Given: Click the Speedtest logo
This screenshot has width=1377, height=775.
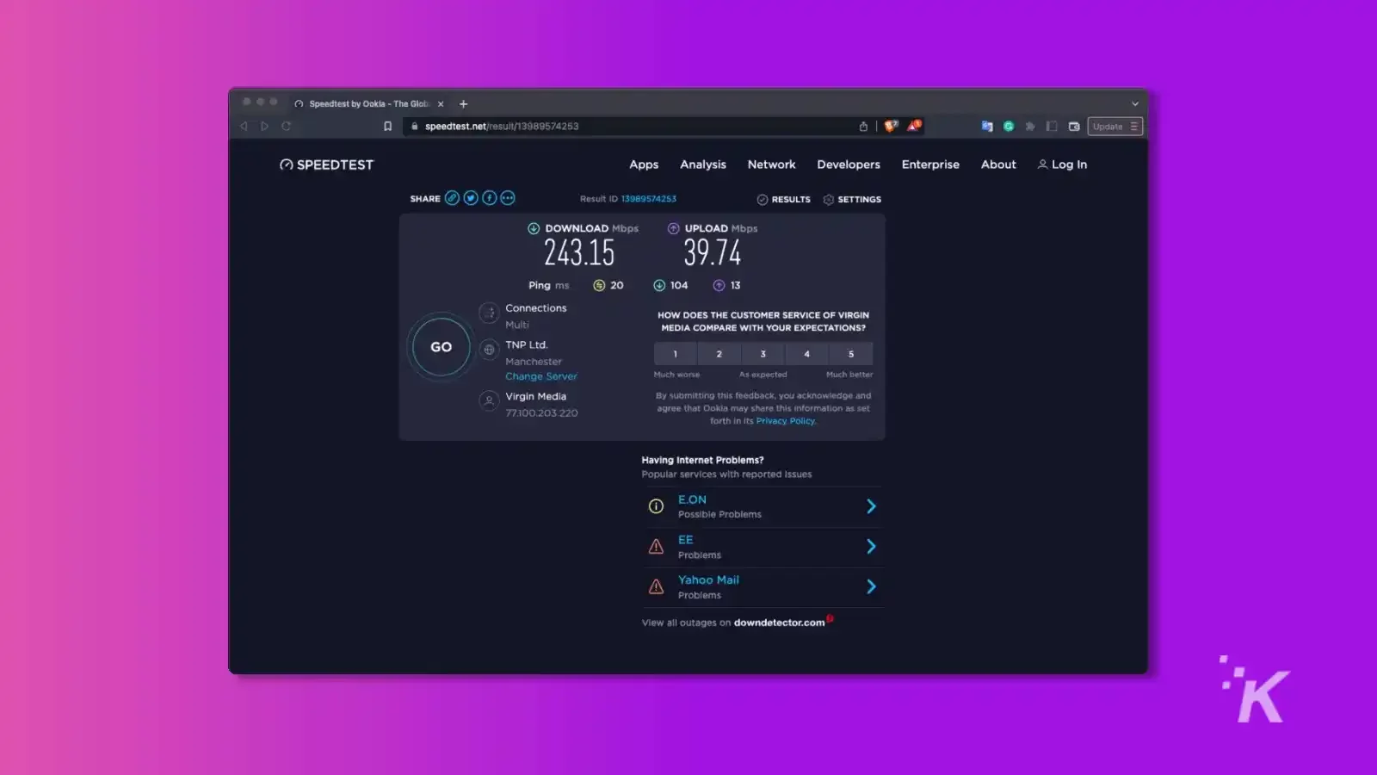Looking at the screenshot, I should coord(327,164).
